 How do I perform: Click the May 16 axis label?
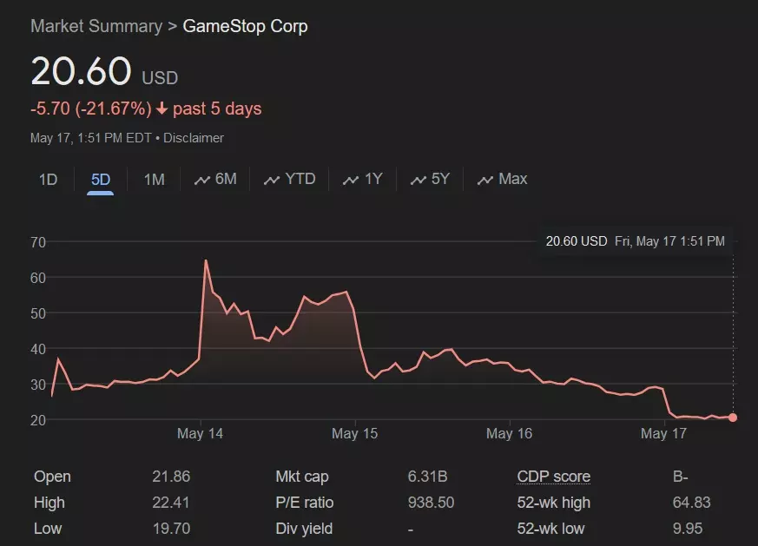coord(509,433)
